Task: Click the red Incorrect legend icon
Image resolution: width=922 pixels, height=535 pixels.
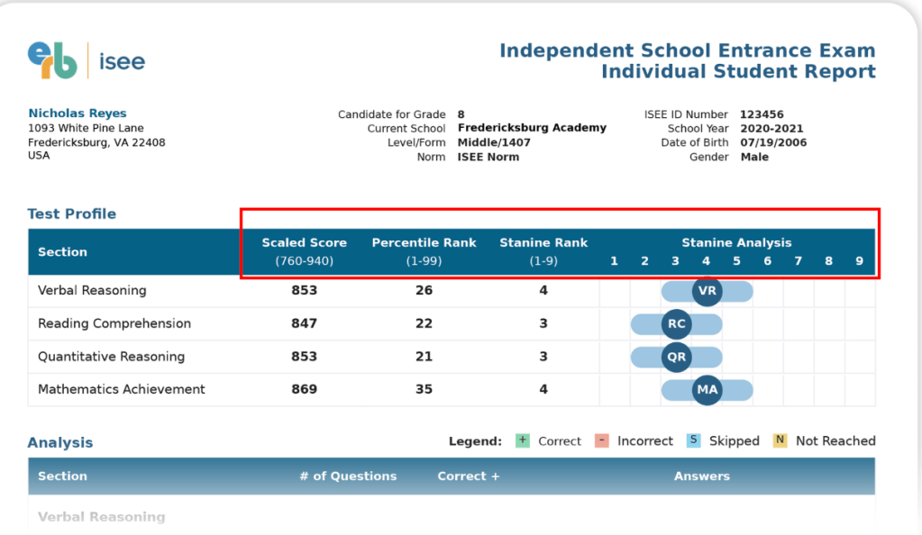Action: pyautogui.click(x=602, y=440)
